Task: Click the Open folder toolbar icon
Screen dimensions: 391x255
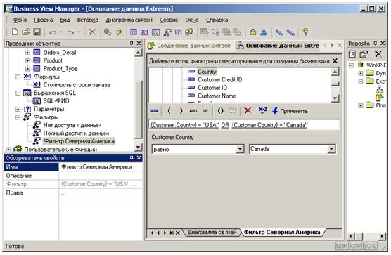Action: pyautogui.click(x=26, y=32)
